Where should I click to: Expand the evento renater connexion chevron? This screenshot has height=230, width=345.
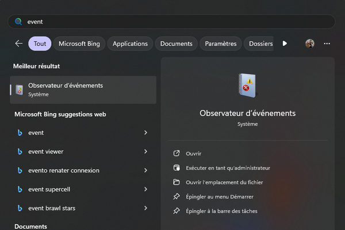(145, 170)
